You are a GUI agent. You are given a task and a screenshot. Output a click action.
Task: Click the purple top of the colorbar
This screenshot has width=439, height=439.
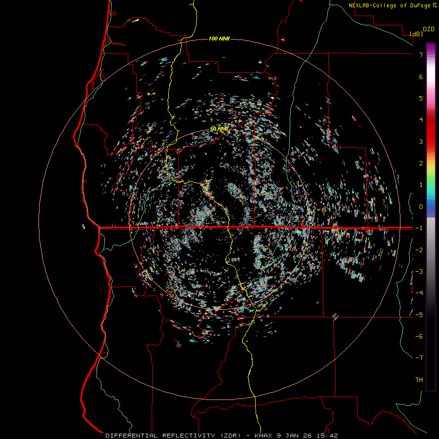(431, 46)
